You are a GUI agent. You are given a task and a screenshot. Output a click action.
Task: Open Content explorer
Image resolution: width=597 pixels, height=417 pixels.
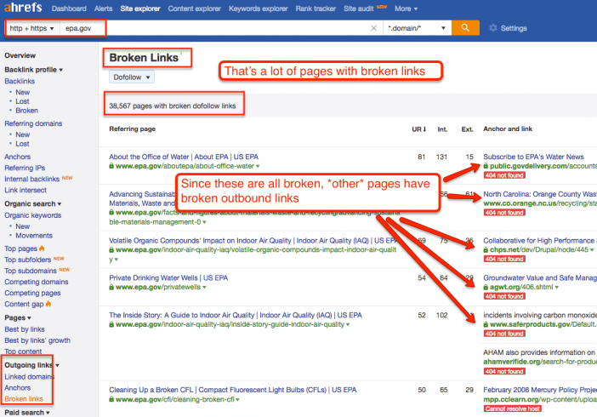tap(194, 9)
